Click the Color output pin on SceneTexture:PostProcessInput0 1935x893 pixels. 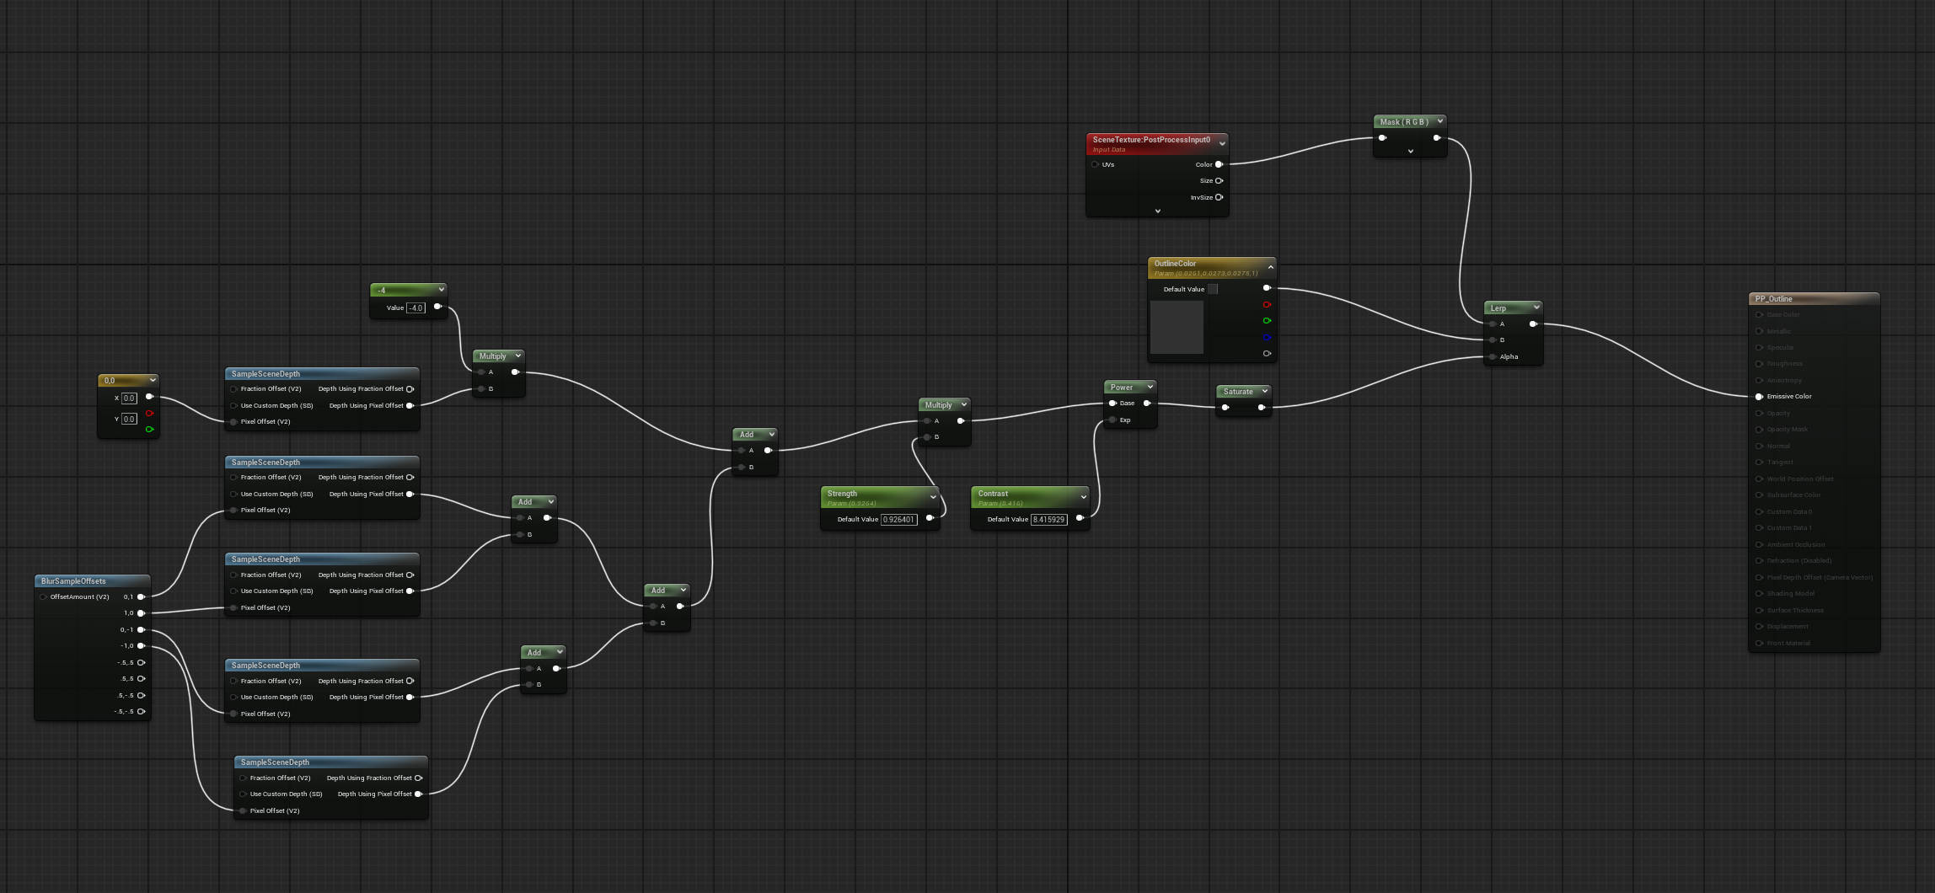coord(1219,164)
